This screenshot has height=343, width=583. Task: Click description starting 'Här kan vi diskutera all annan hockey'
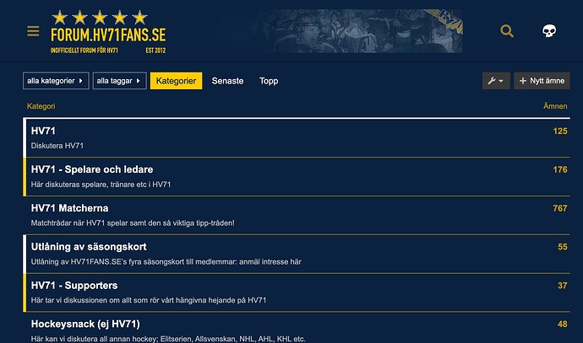(168, 339)
